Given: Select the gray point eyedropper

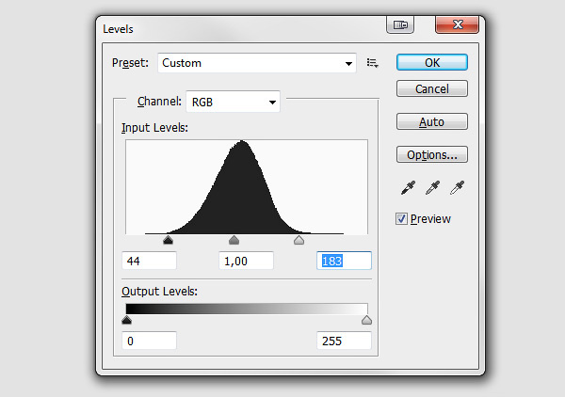Looking at the screenshot, I should coord(432,187).
